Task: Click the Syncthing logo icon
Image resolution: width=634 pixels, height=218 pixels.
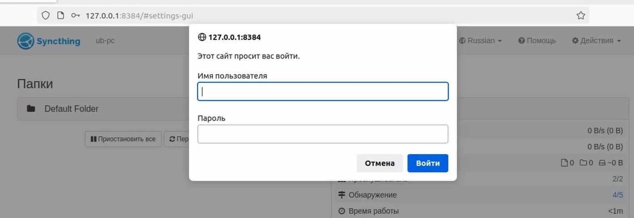Action: tap(26, 41)
